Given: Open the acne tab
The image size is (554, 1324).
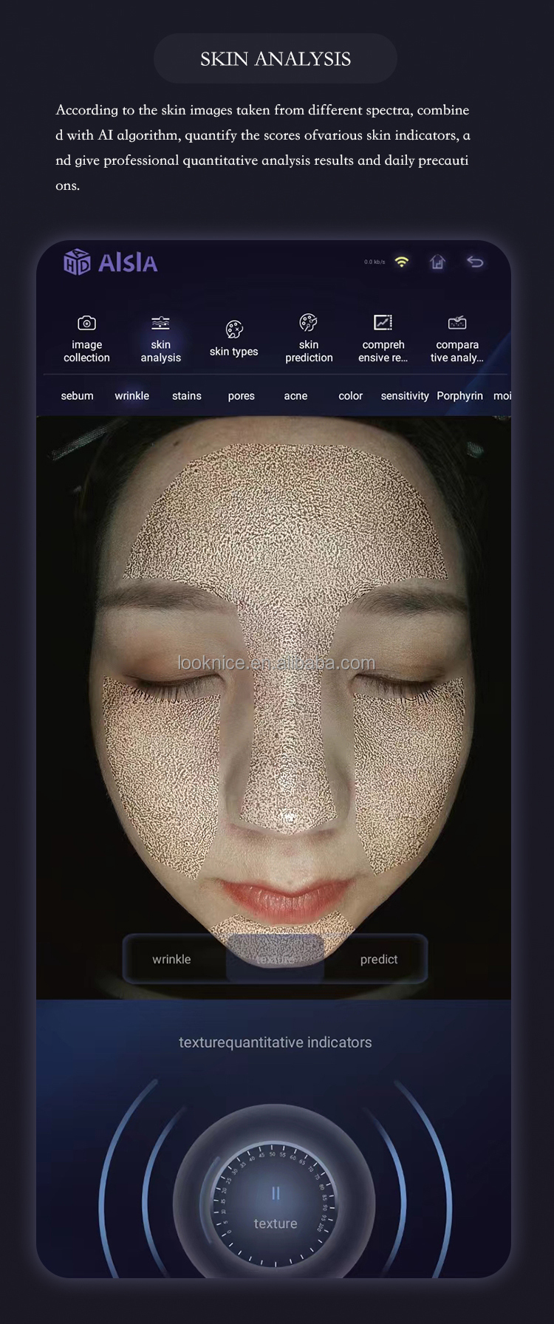Looking at the screenshot, I should [x=295, y=396].
